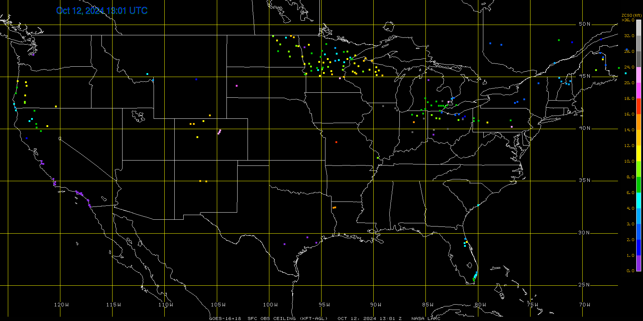
Task: Pick the dark blue 1–2 kft legend swatch
Action: [639, 248]
